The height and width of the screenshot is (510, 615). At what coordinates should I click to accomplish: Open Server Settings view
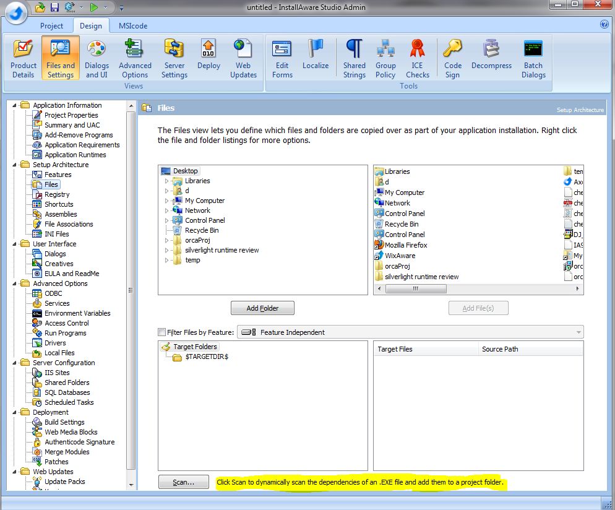point(174,58)
